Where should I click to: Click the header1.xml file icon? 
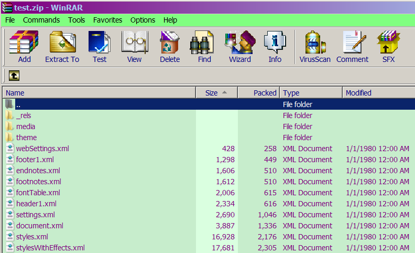click(x=10, y=204)
